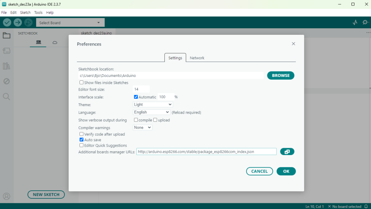Enable Editor Quick Suggestions

coord(81,145)
